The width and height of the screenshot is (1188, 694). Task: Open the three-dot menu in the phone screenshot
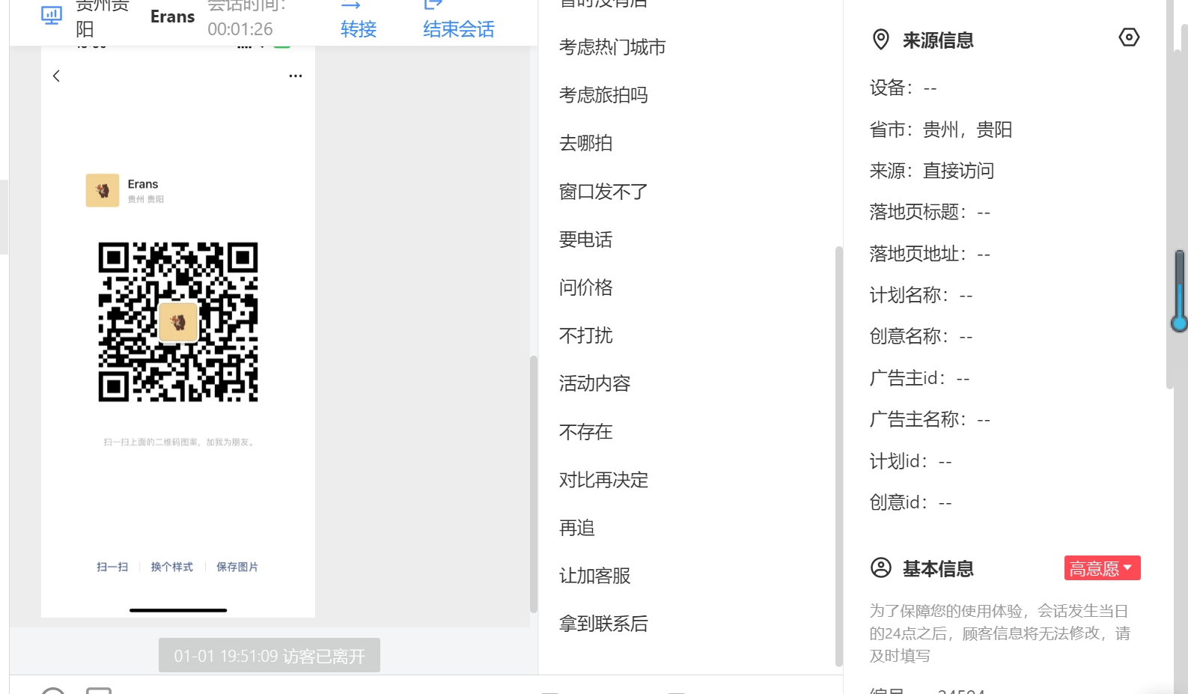(296, 76)
